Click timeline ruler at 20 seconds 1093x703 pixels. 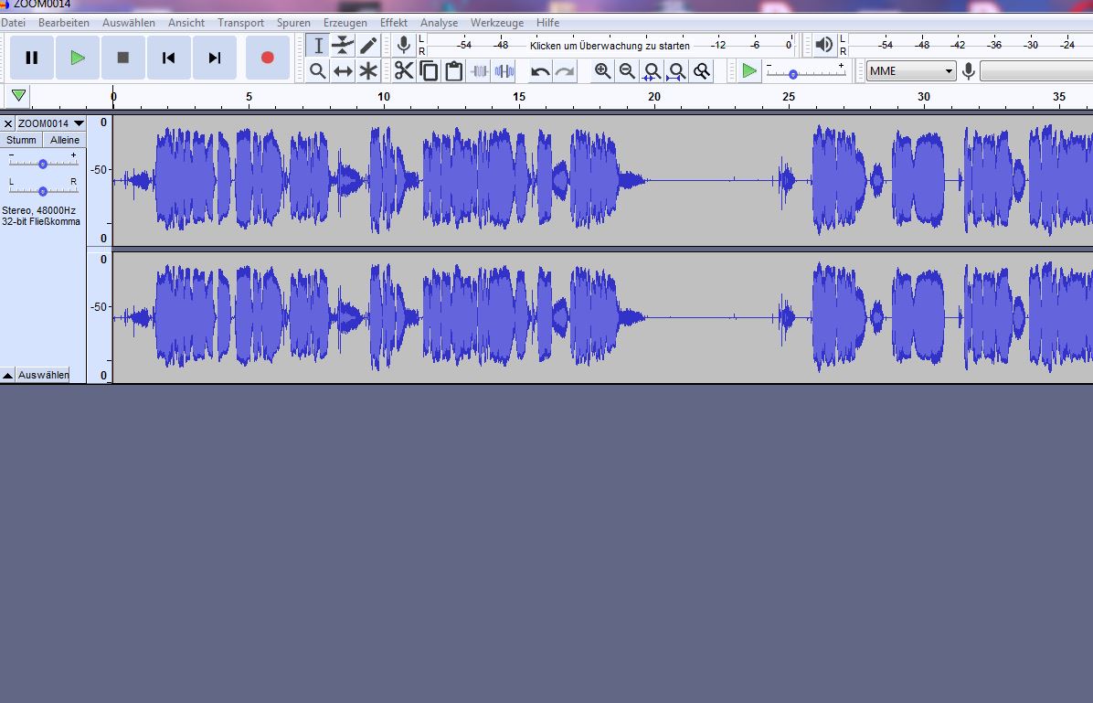click(653, 97)
